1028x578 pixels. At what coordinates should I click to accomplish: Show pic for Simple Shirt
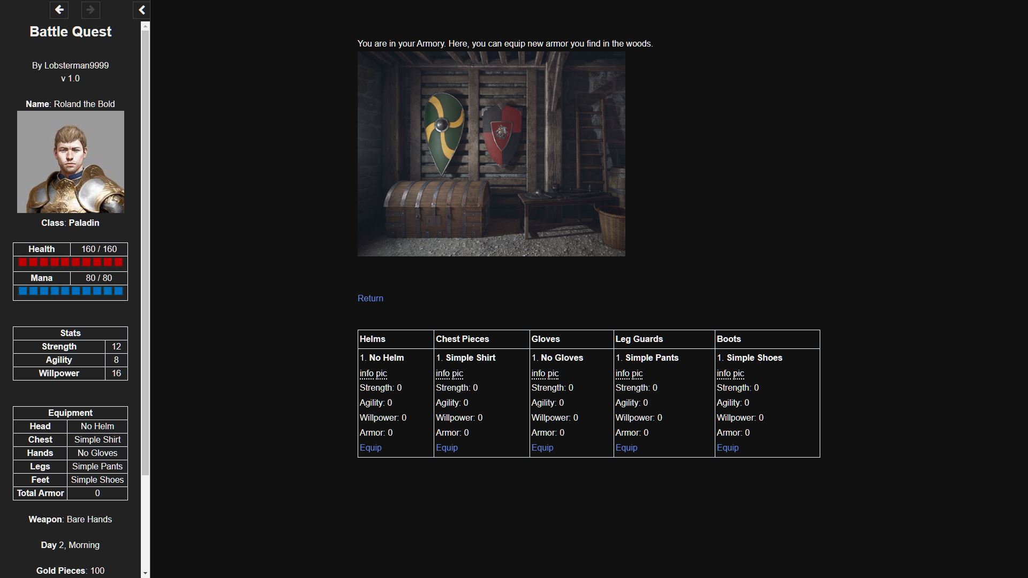click(x=457, y=374)
